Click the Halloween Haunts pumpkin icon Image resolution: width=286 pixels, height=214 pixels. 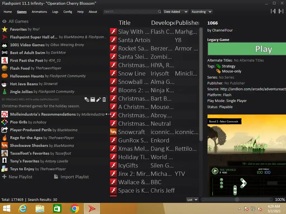4,76
